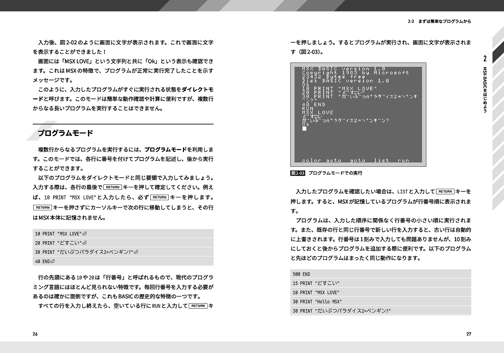Click "MSX BASIC version 1.0" in the screen
This screenshot has height=353, width=504.
pos(343,69)
